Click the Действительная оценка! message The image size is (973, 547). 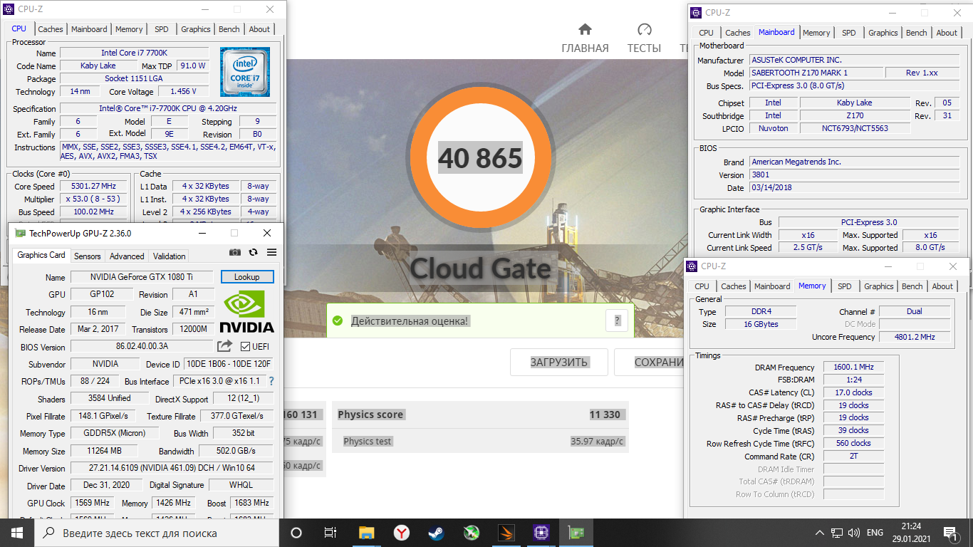pos(410,321)
